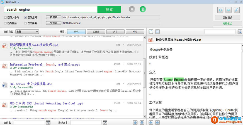
Task: Sort results by 大小
Action: (115, 32)
